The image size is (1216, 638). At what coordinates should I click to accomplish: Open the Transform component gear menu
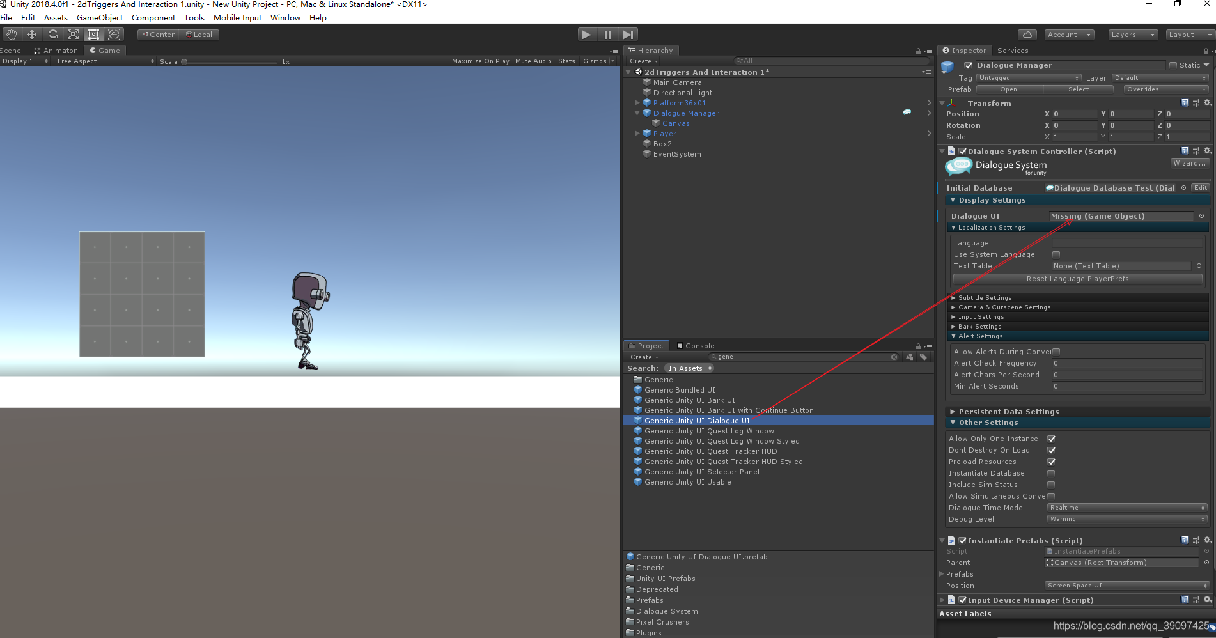click(x=1208, y=103)
